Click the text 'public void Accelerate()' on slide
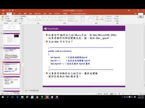Viewport: 145px width, 108px height. tap(60, 51)
